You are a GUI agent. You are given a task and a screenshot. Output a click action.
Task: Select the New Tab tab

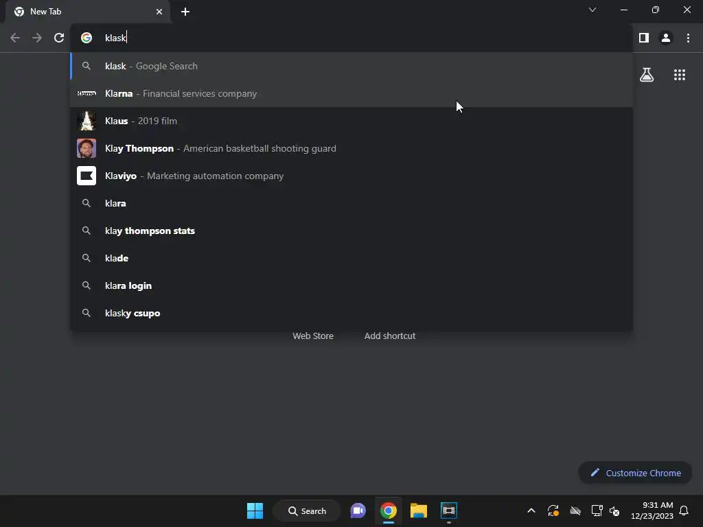(x=89, y=12)
